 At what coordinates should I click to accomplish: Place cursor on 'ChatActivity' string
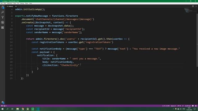click(70, 65)
